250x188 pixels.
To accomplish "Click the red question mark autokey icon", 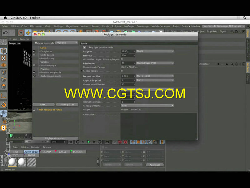I will click(126, 142).
